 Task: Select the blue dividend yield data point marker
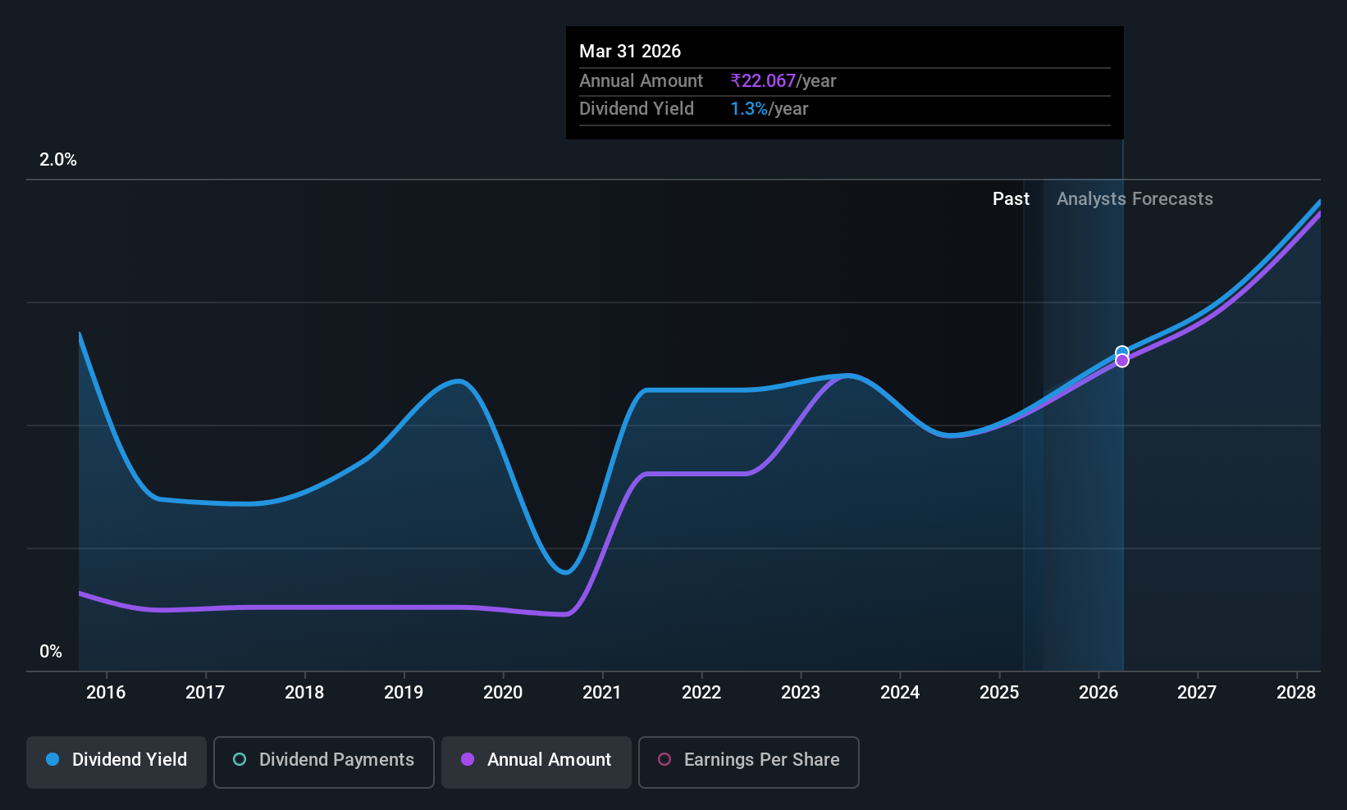[x=1121, y=353]
